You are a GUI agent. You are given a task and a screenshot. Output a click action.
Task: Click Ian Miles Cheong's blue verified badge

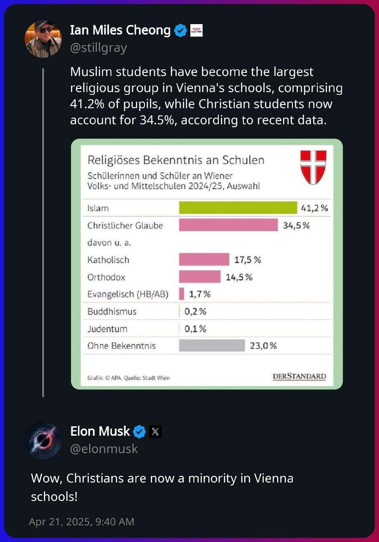click(181, 30)
